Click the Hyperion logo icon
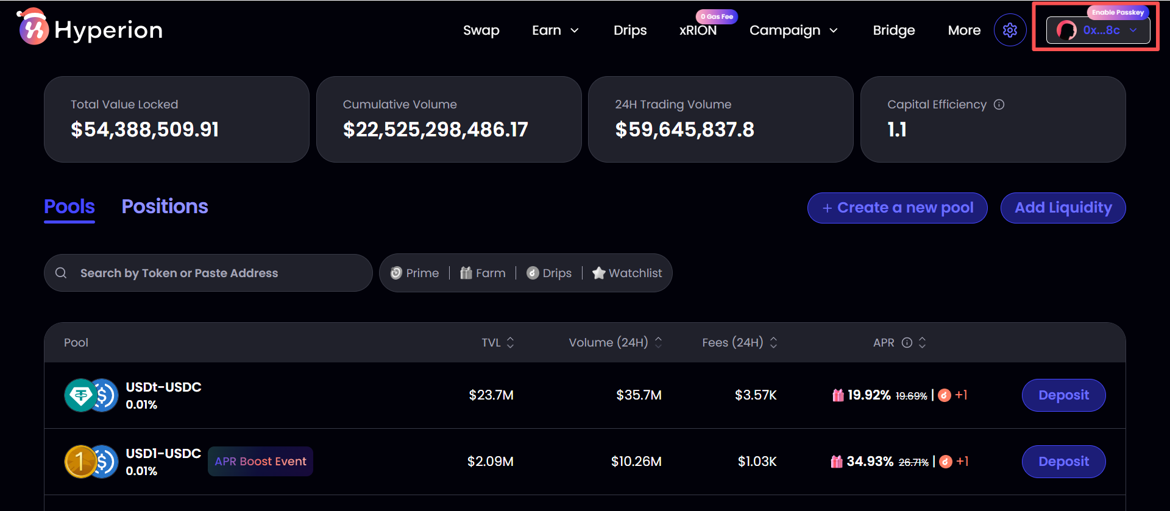 pos(34,29)
